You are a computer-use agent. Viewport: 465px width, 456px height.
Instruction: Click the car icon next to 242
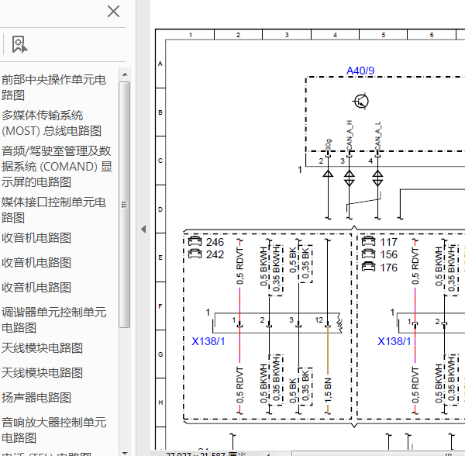[195, 254]
